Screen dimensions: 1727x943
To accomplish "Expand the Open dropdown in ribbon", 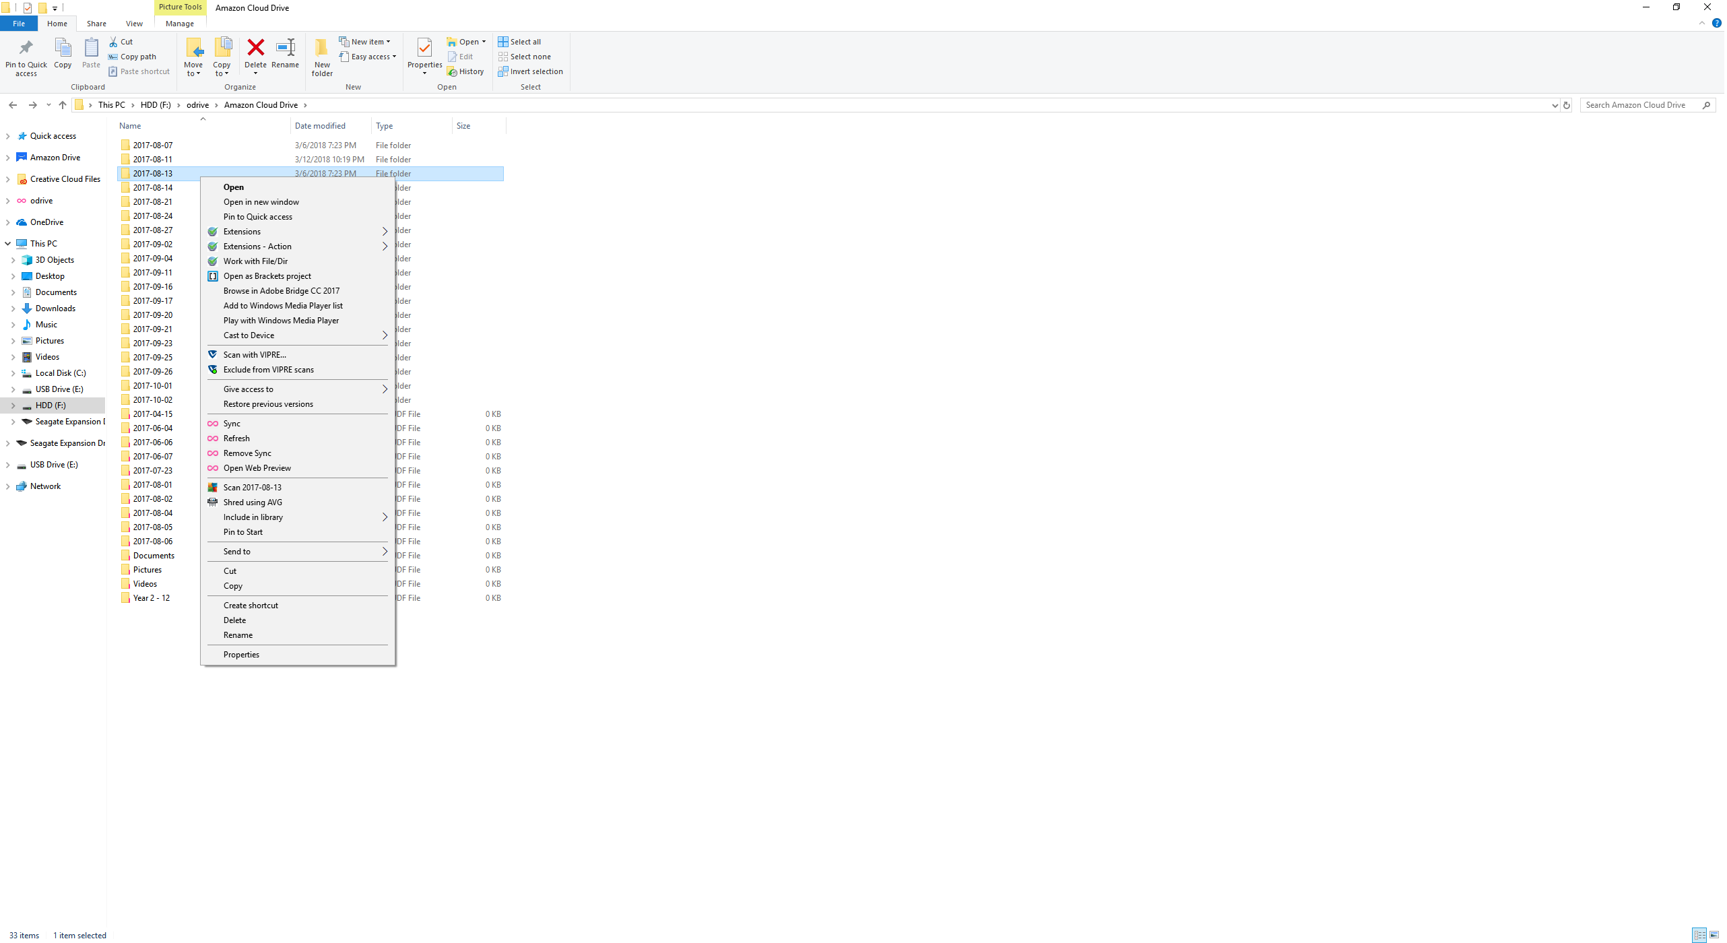I will pos(485,42).
